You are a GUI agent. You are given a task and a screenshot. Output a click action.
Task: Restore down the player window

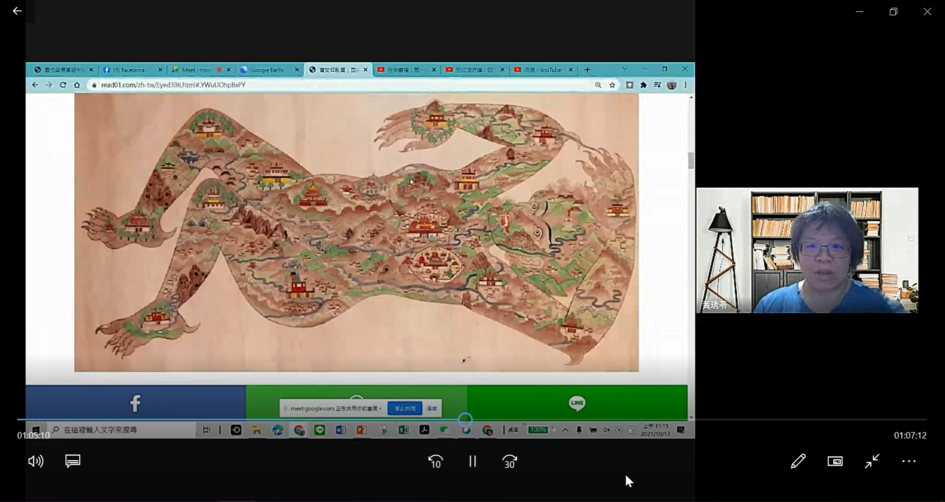click(893, 11)
